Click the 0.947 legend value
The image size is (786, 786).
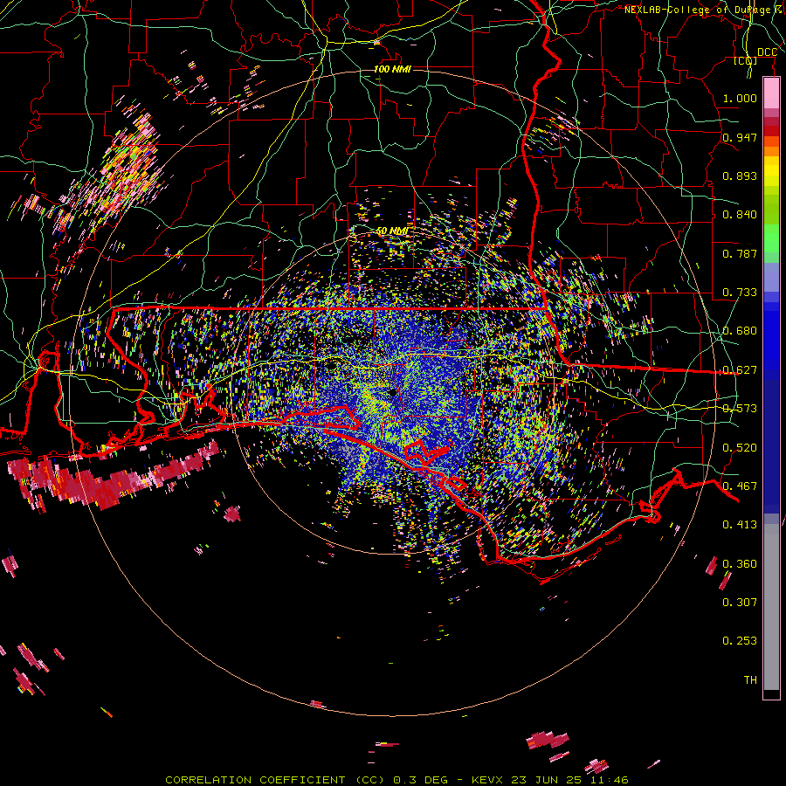click(740, 137)
